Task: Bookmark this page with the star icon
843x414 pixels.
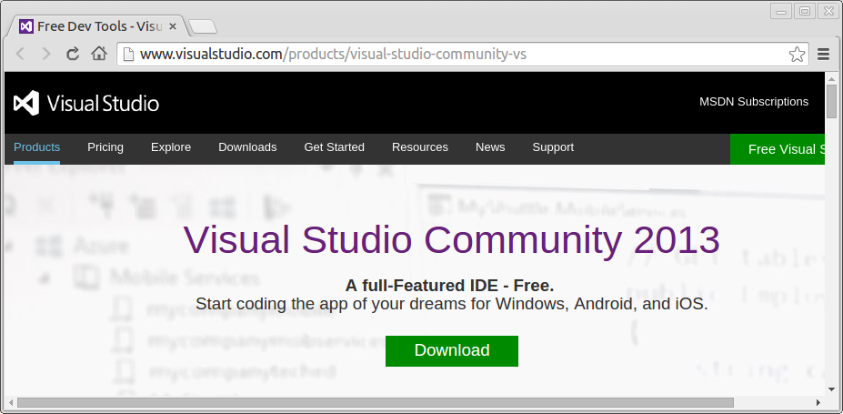Action: (797, 55)
